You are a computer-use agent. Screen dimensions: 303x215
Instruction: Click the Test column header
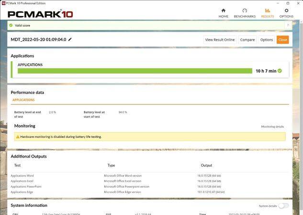(x=17, y=165)
